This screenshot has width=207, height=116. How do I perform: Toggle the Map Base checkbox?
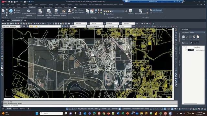click(x=186, y=47)
